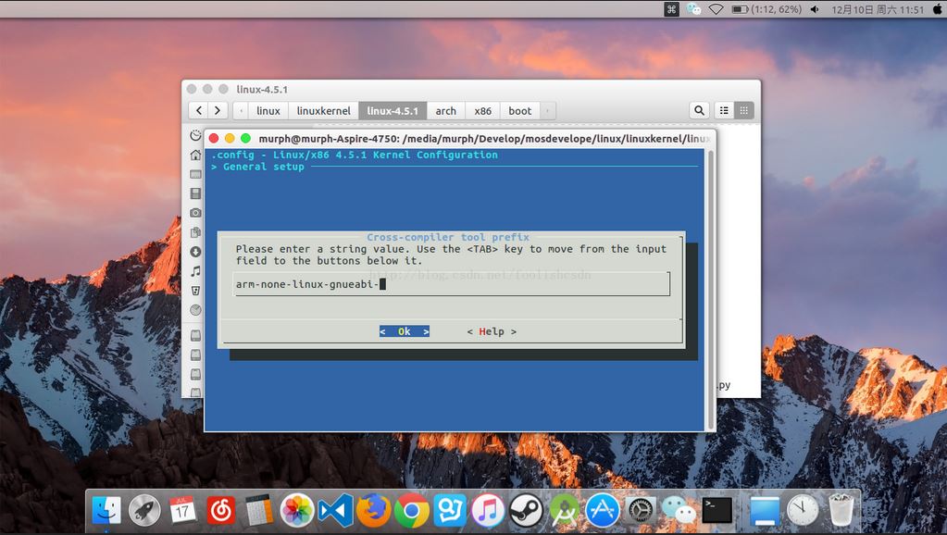The width and height of the screenshot is (947, 535).
Task: Select the linux-4.5.1 path segment
Action: point(393,110)
